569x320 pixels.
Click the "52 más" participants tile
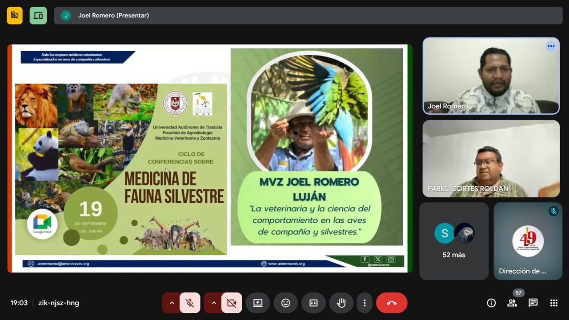click(x=454, y=241)
